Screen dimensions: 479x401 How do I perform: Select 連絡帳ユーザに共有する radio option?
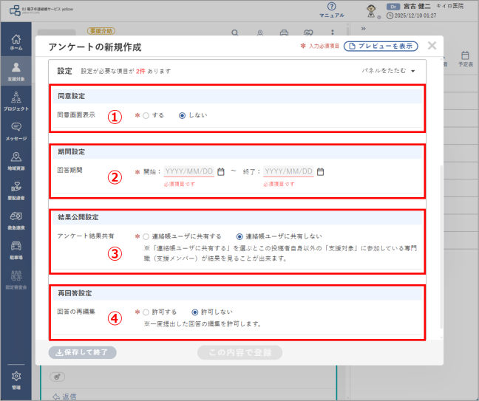[x=146, y=236]
